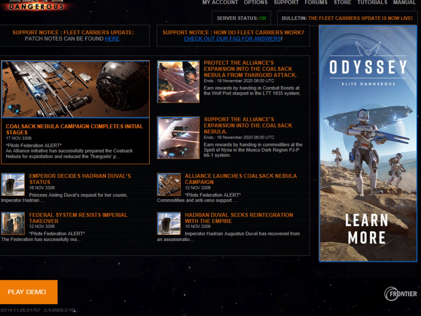Click 'Earn rewards by handing in Combat Bonds' text
The image size is (421, 316).
click(252, 91)
